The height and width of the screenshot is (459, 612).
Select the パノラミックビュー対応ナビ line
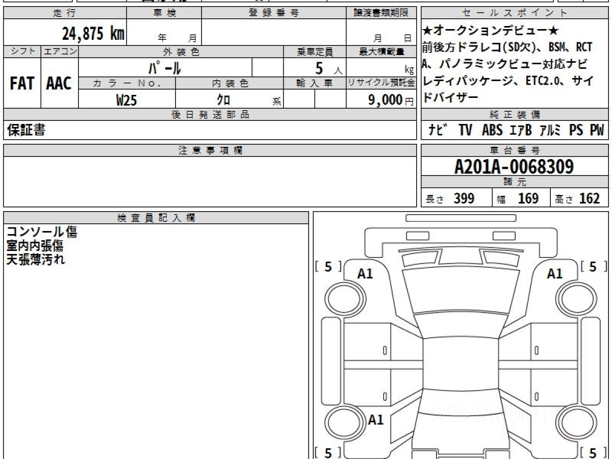(x=504, y=64)
